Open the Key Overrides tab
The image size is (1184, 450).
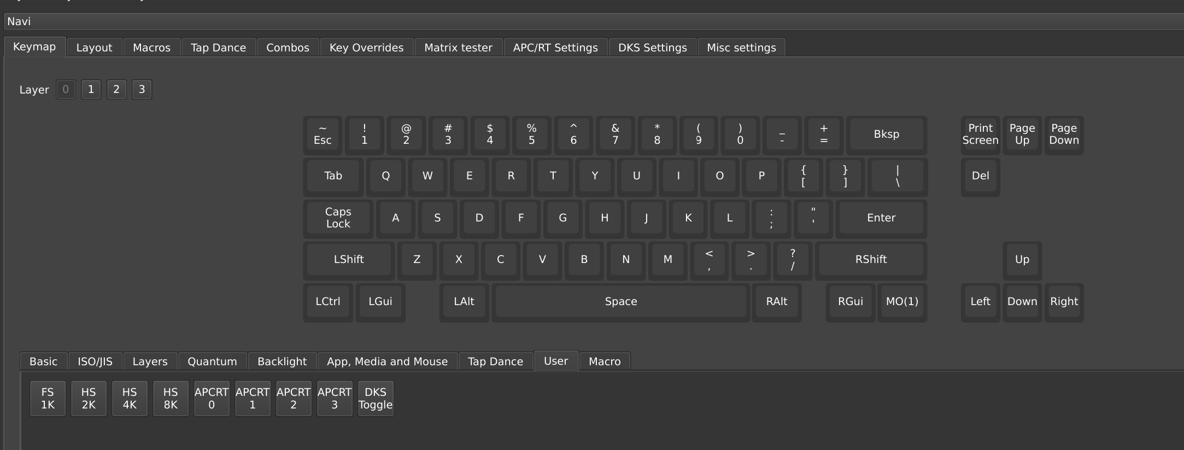tap(366, 48)
